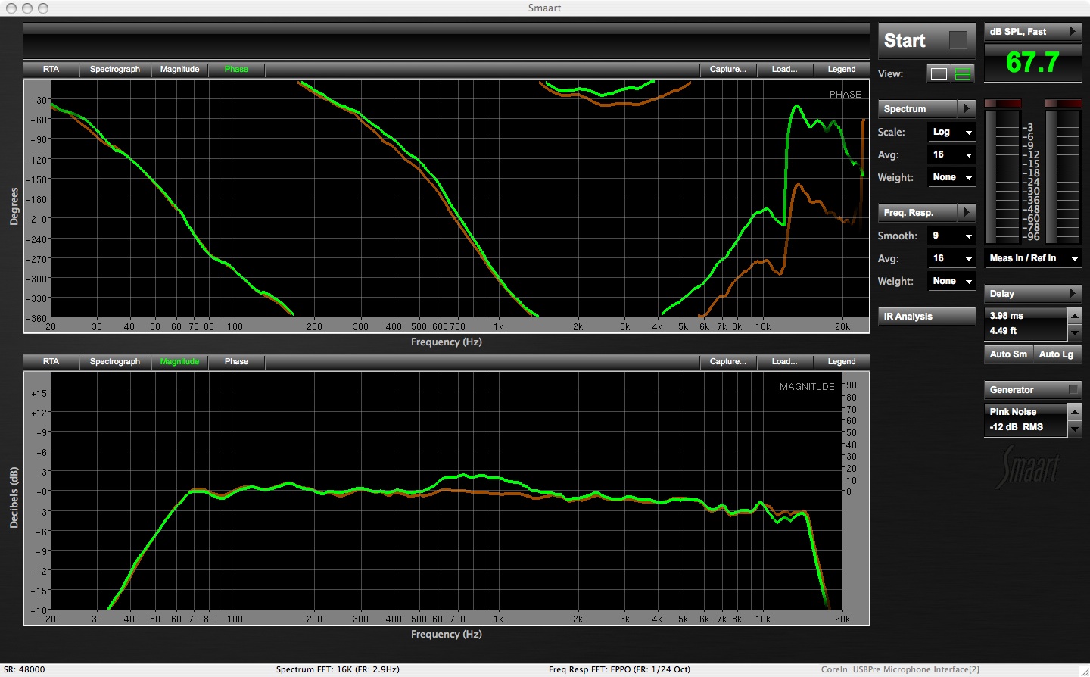The height and width of the screenshot is (677, 1090).
Task: Select the RTA tab in bottom pane
Action: (50, 361)
